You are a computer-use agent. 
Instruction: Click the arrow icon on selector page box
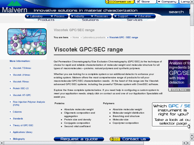tap(189, 126)
